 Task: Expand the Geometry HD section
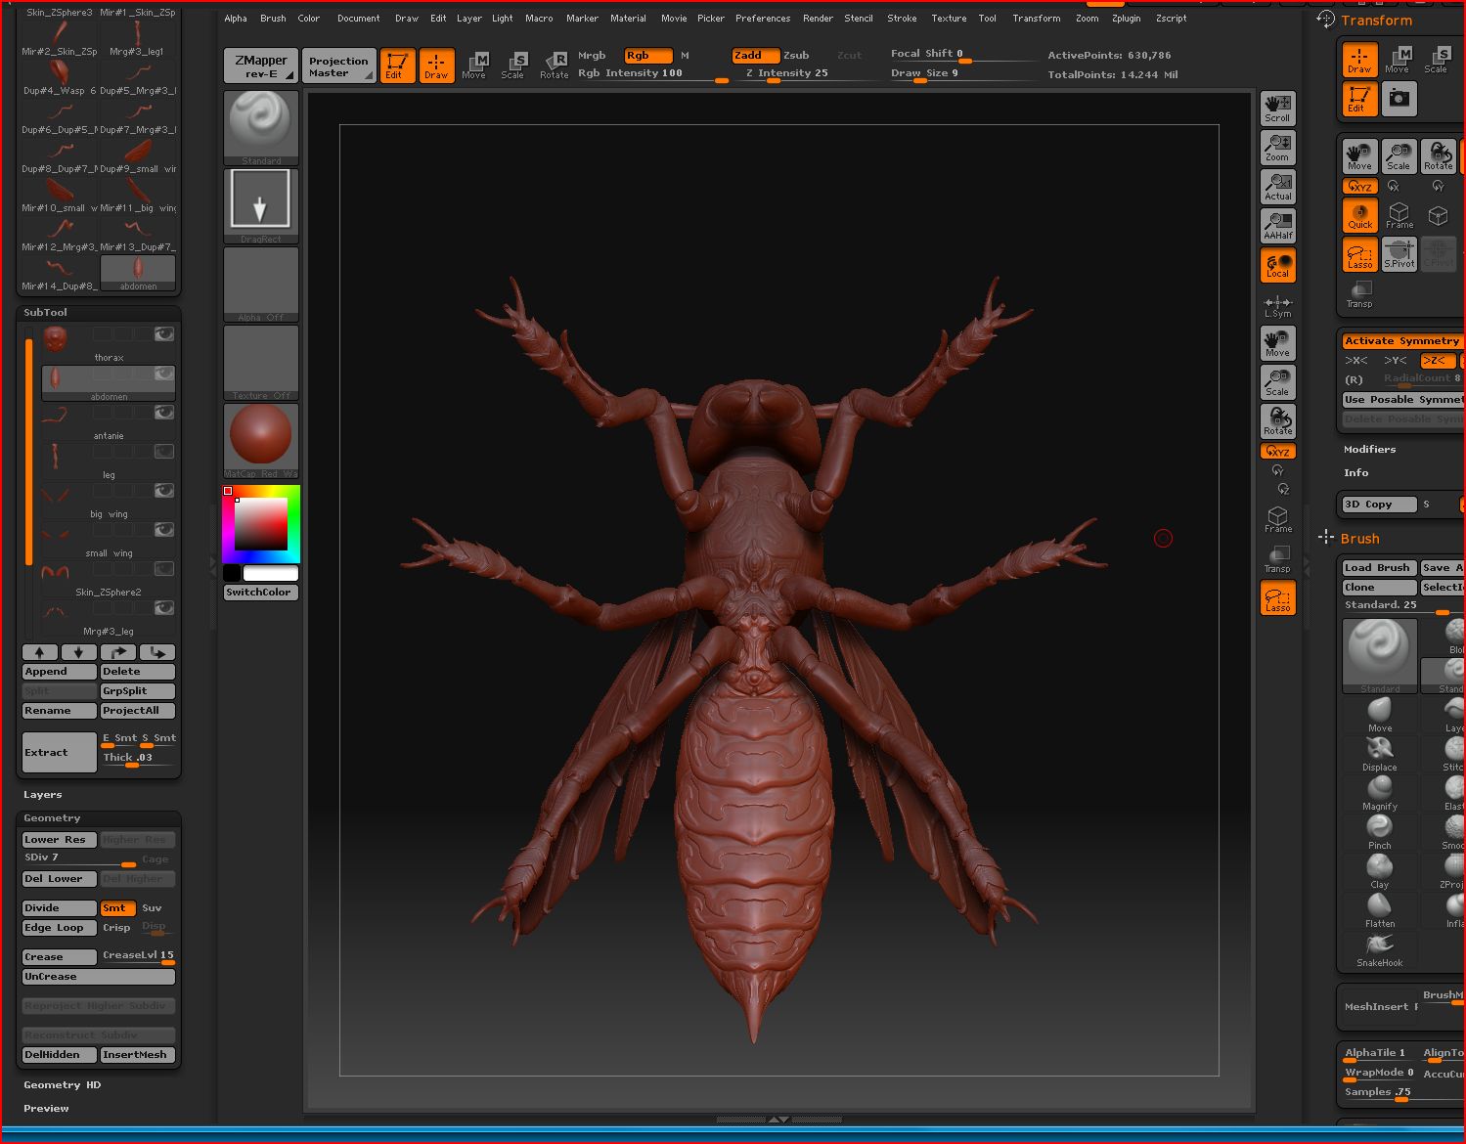click(x=62, y=1085)
